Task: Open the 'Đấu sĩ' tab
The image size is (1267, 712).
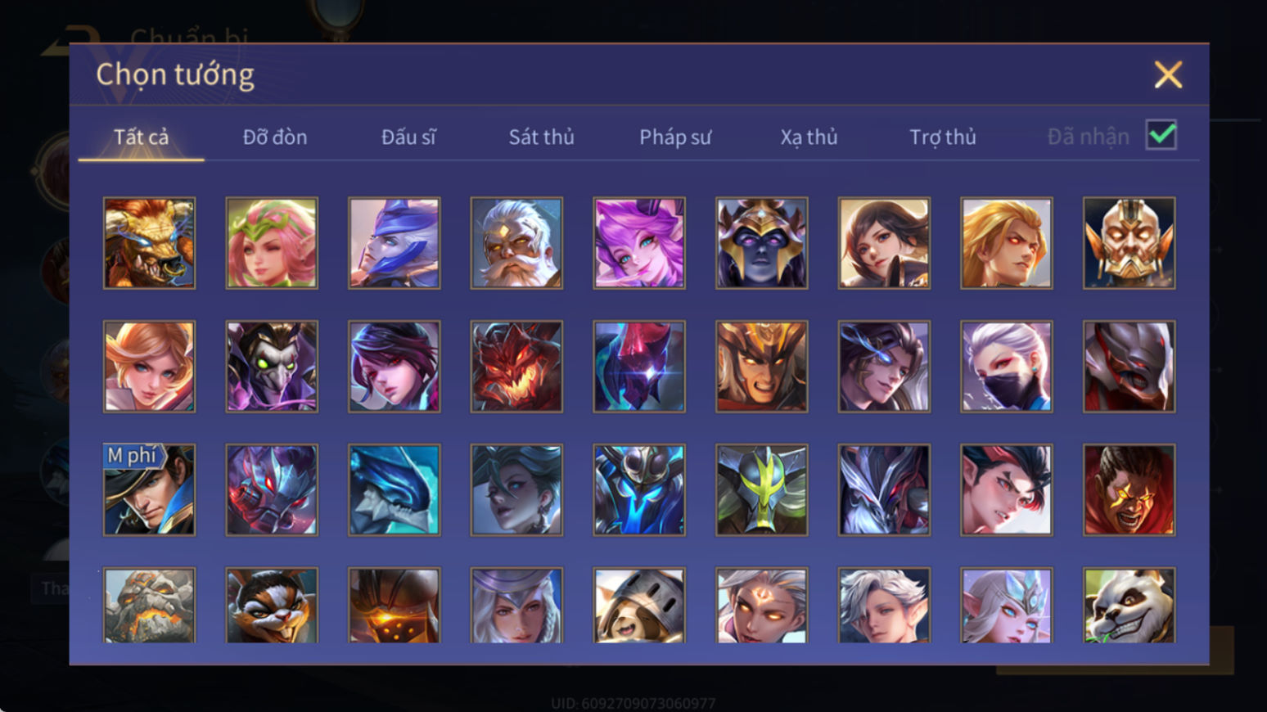Action: click(x=408, y=137)
